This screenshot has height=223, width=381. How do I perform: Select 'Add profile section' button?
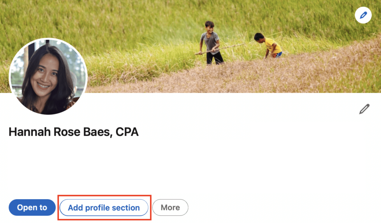point(104,208)
